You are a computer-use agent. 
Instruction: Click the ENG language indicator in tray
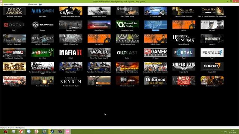[226, 131]
